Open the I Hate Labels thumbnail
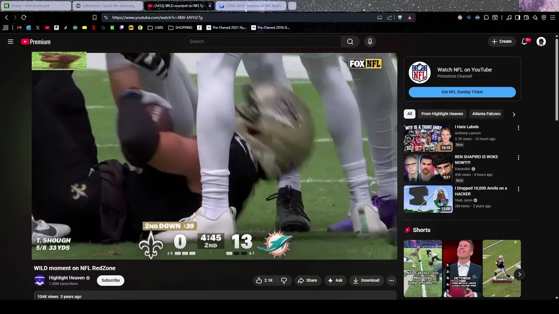559x314 pixels. point(428,137)
